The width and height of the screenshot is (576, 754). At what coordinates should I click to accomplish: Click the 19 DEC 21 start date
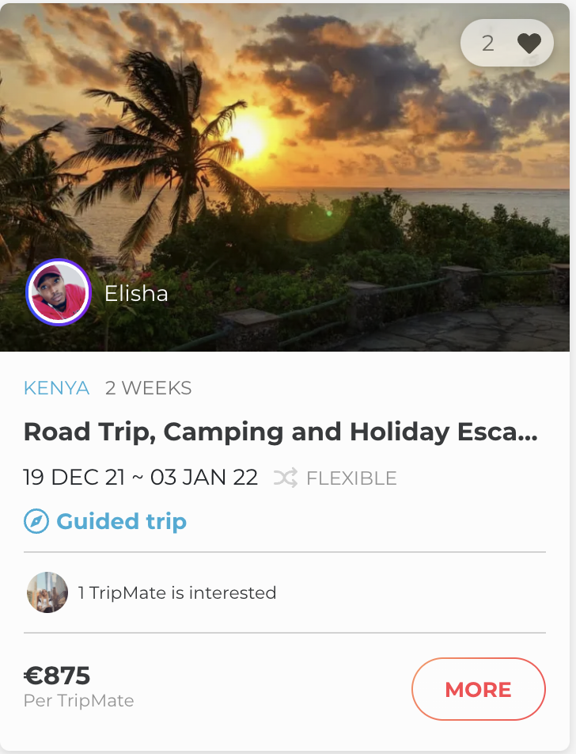pyautogui.click(x=73, y=478)
